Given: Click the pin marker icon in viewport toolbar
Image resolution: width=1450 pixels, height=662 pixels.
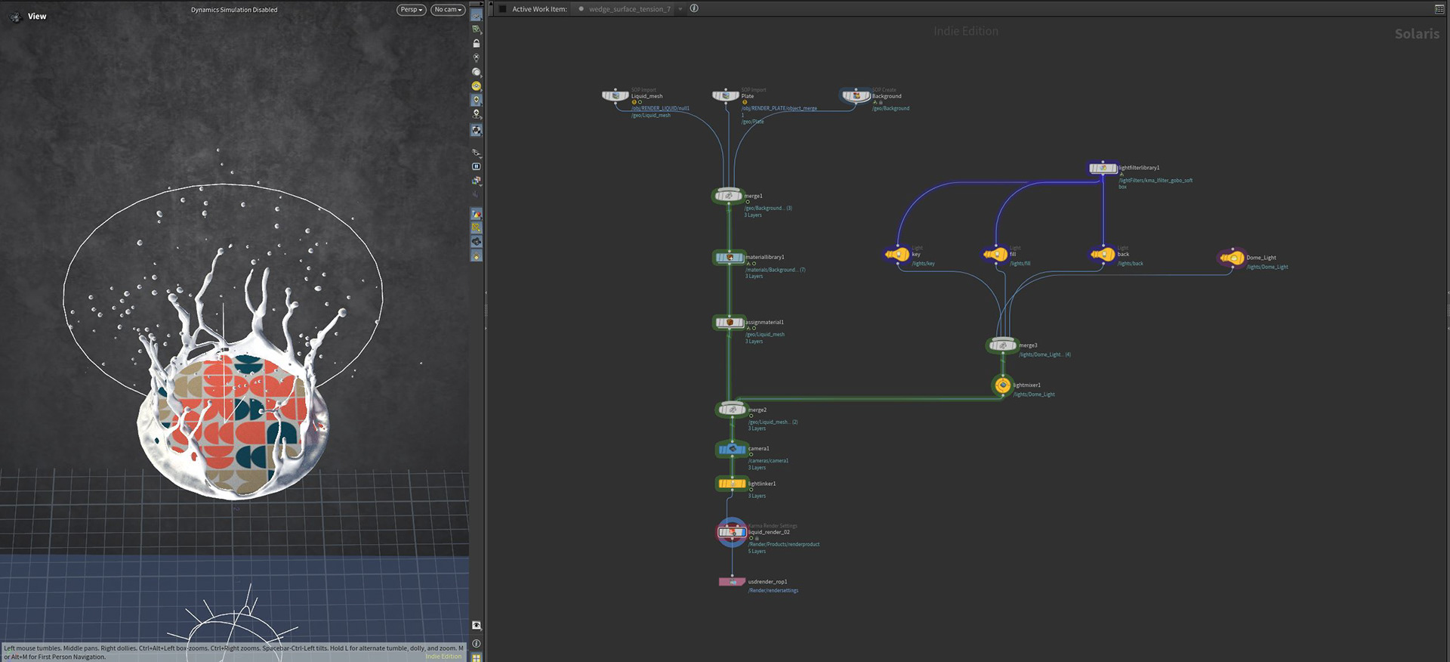Looking at the screenshot, I should (x=477, y=114).
